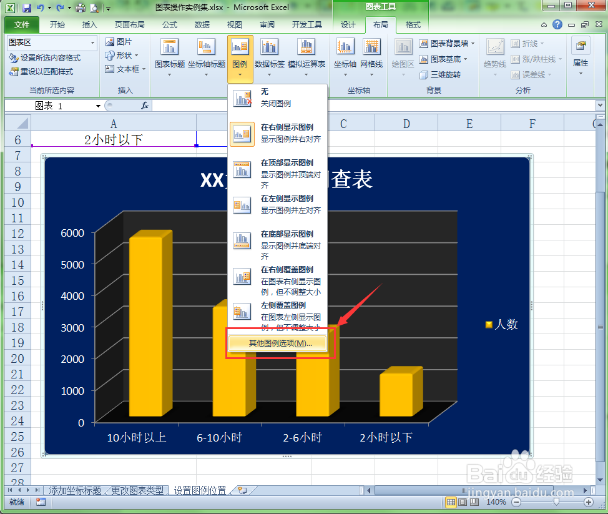The height and width of the screenshot is (514, 608).
Task: Switch to the 开始 Home tab
Action: pos(57,25)
